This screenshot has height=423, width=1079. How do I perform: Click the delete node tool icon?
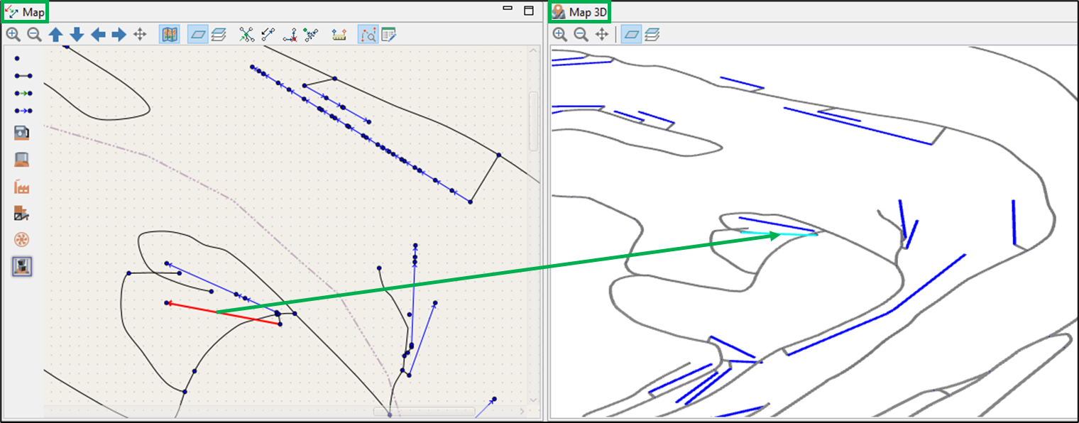(x=290, y=34)
